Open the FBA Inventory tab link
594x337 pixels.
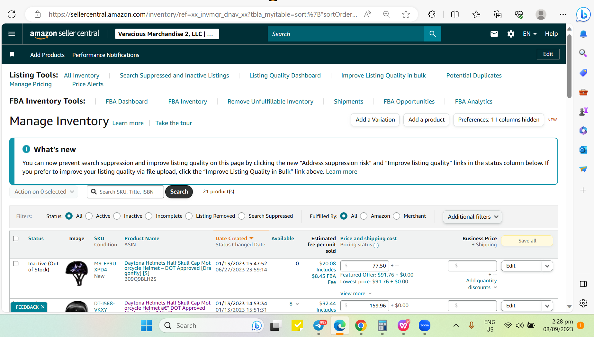pos(187,102)
